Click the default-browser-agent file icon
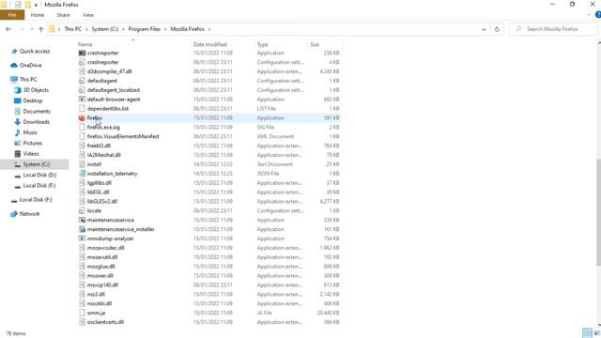Screen dimensions: 601x338 coord(82,100)
